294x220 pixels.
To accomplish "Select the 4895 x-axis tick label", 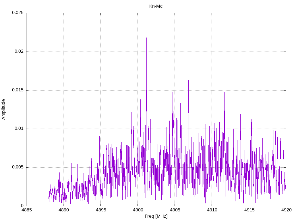I will coord(100,210).
